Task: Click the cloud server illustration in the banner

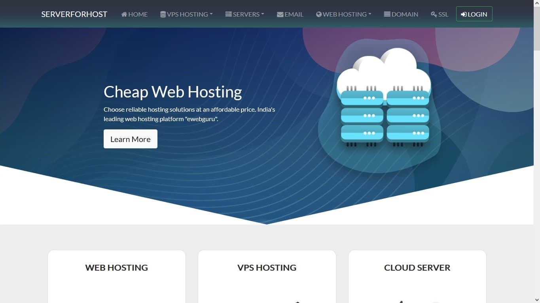Action: pos(384,99)
